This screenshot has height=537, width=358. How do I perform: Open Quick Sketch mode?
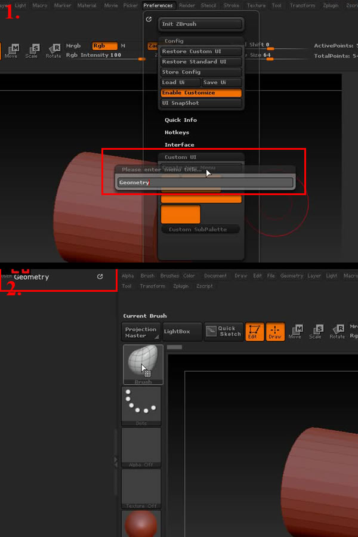(x=224, y=331)
